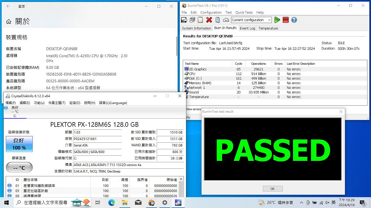This screenshot has width=371, height=208.
Task: Click the 良好 100 % health status button
Action: [19, 144]
